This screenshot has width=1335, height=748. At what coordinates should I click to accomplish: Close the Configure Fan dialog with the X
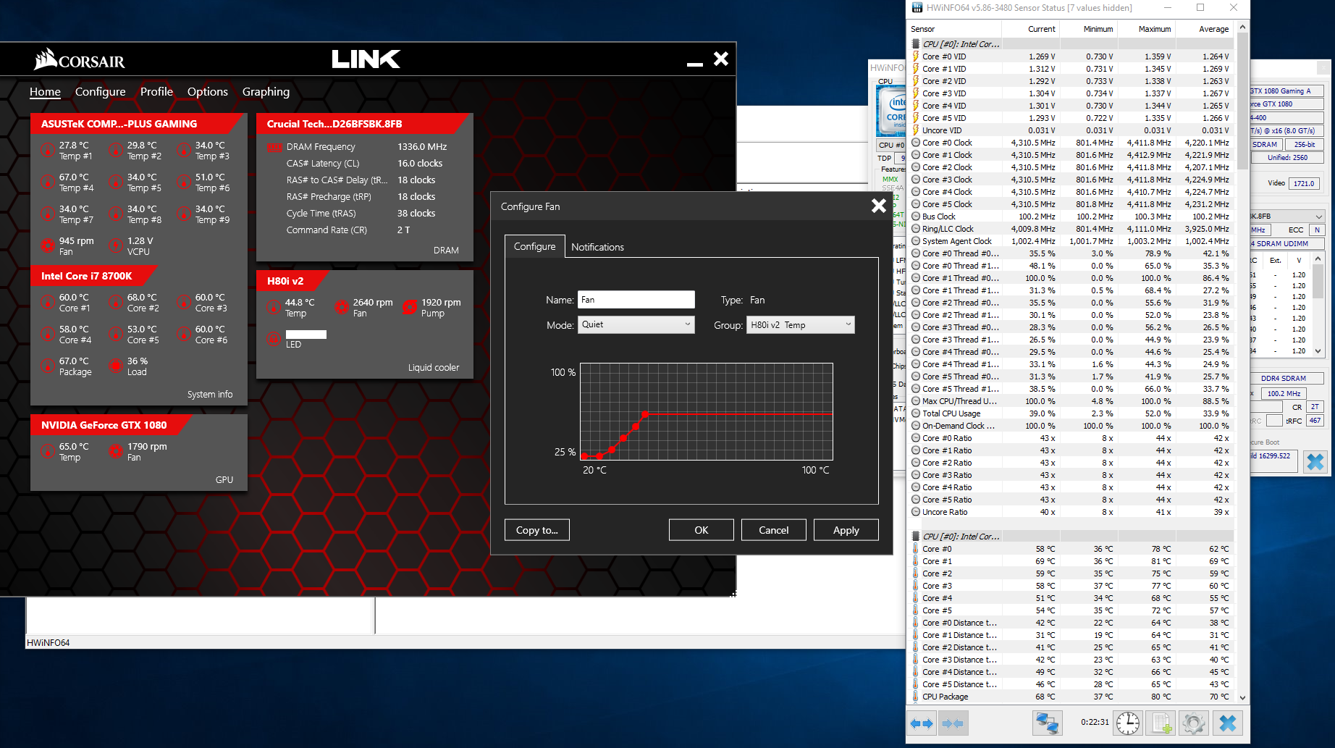(878, 206)
